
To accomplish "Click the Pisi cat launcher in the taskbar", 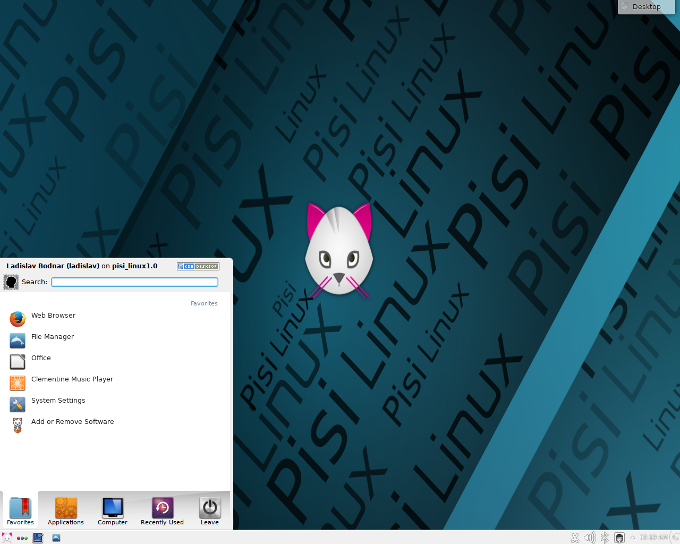I will (7, 538).
